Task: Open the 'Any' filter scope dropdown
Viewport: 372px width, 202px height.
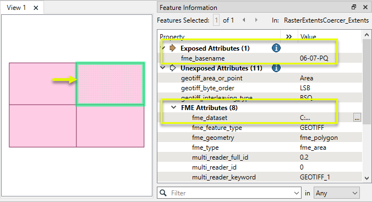Action: [x=336, y=193]
